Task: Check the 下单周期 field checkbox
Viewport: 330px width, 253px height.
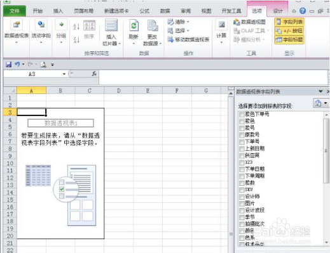Action: click(x=242, y=176)
